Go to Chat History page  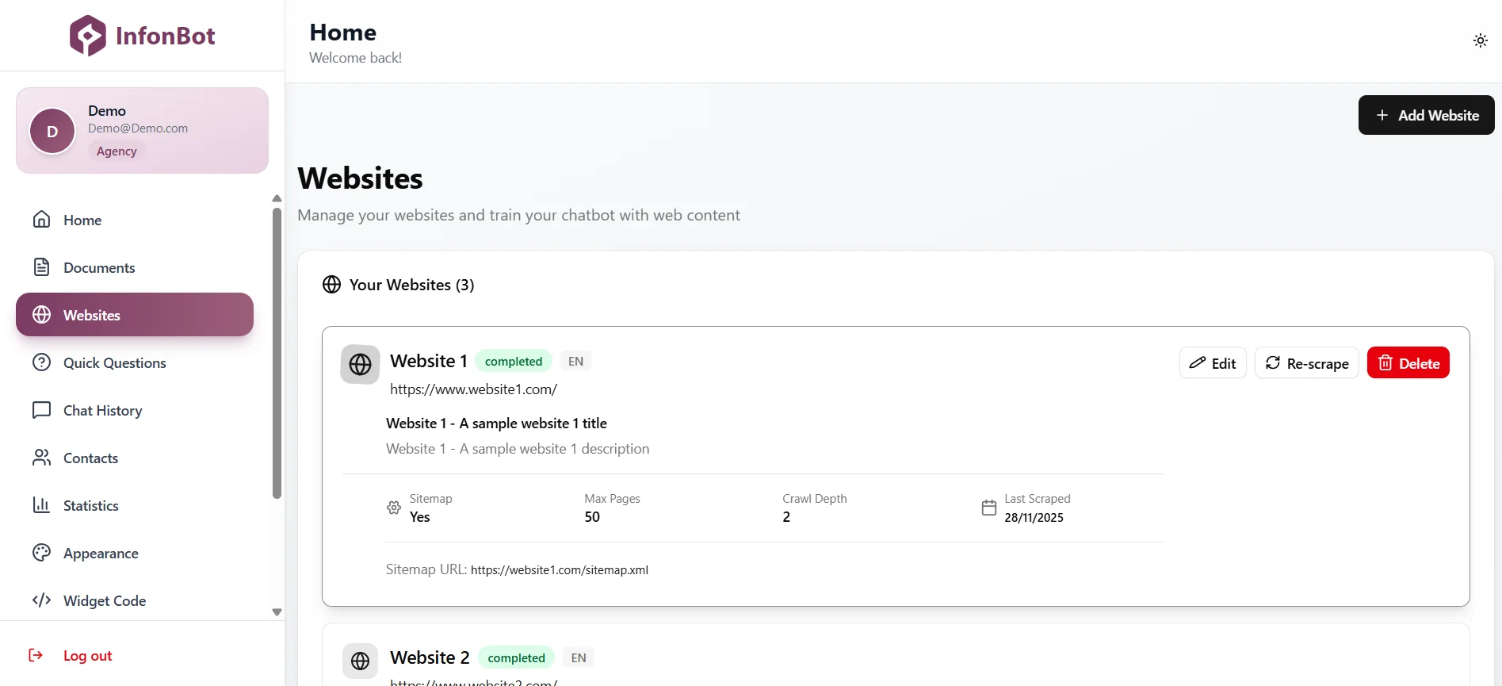tap(135, 410)
